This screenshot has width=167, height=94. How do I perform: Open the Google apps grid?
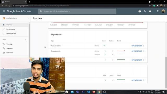158,11
